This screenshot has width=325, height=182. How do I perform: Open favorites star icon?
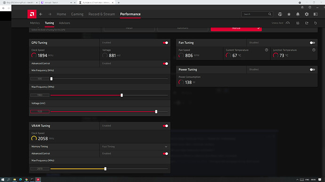(x=289, y=14)
